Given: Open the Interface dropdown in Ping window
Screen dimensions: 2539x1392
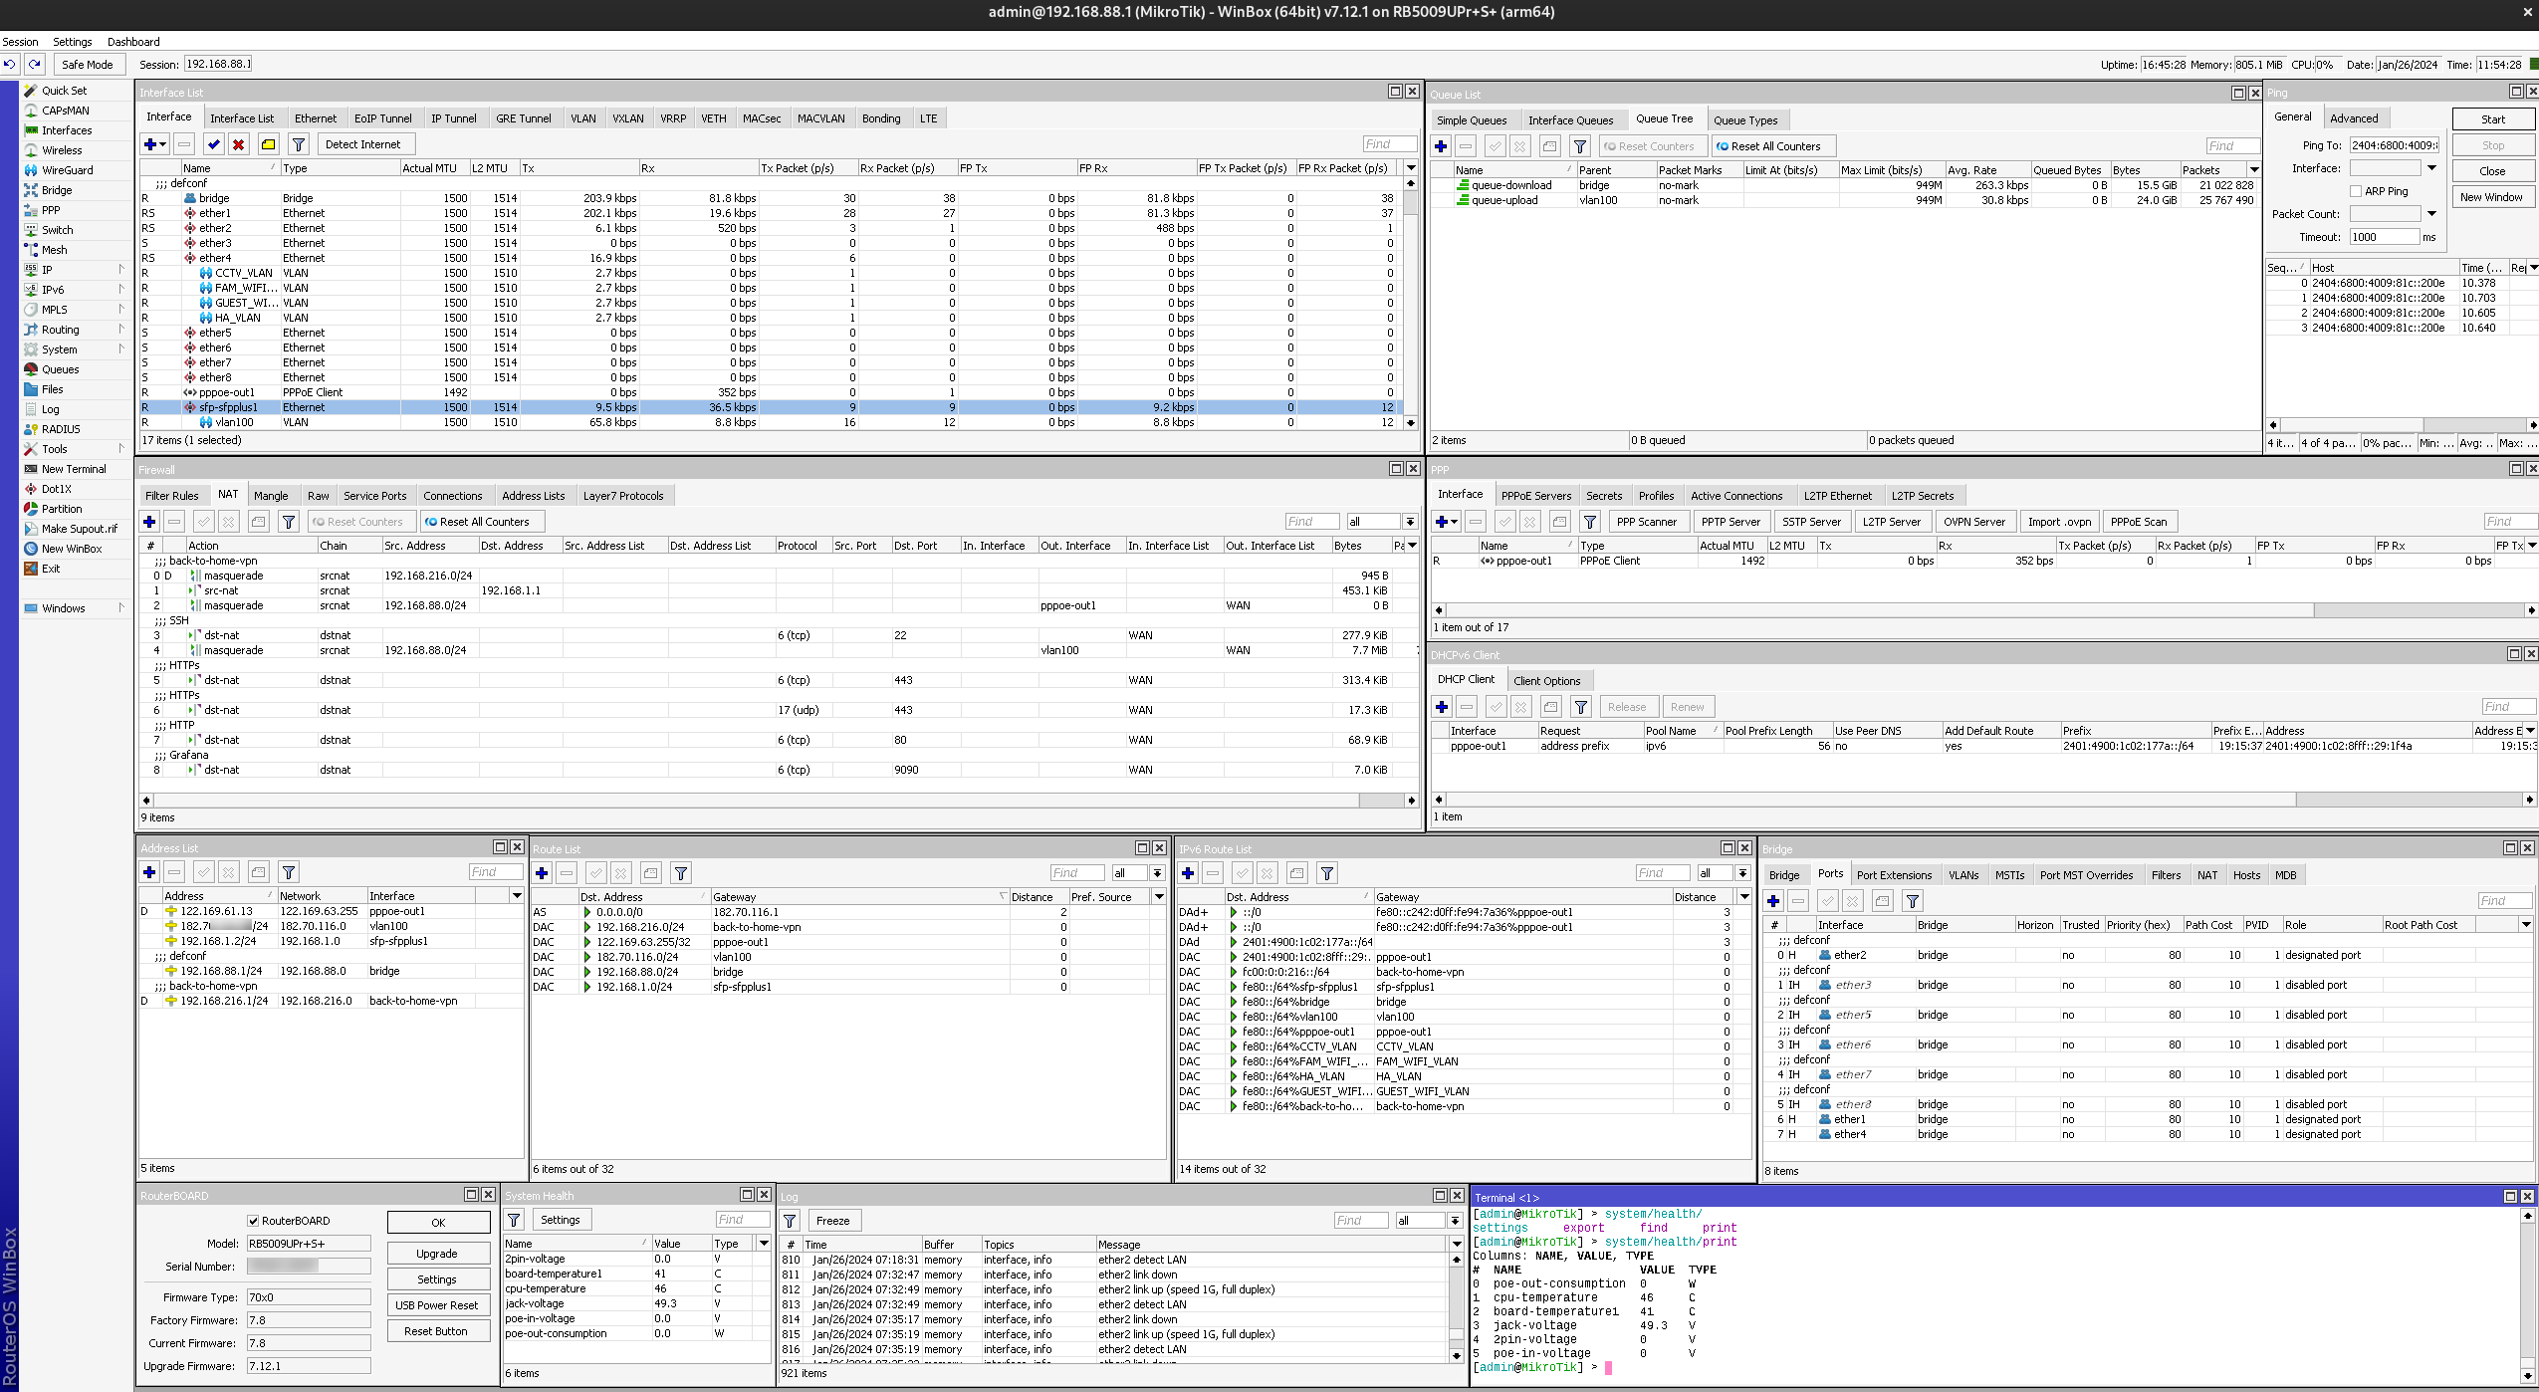Looking at the screenshot, I should tap(2430, 168).
